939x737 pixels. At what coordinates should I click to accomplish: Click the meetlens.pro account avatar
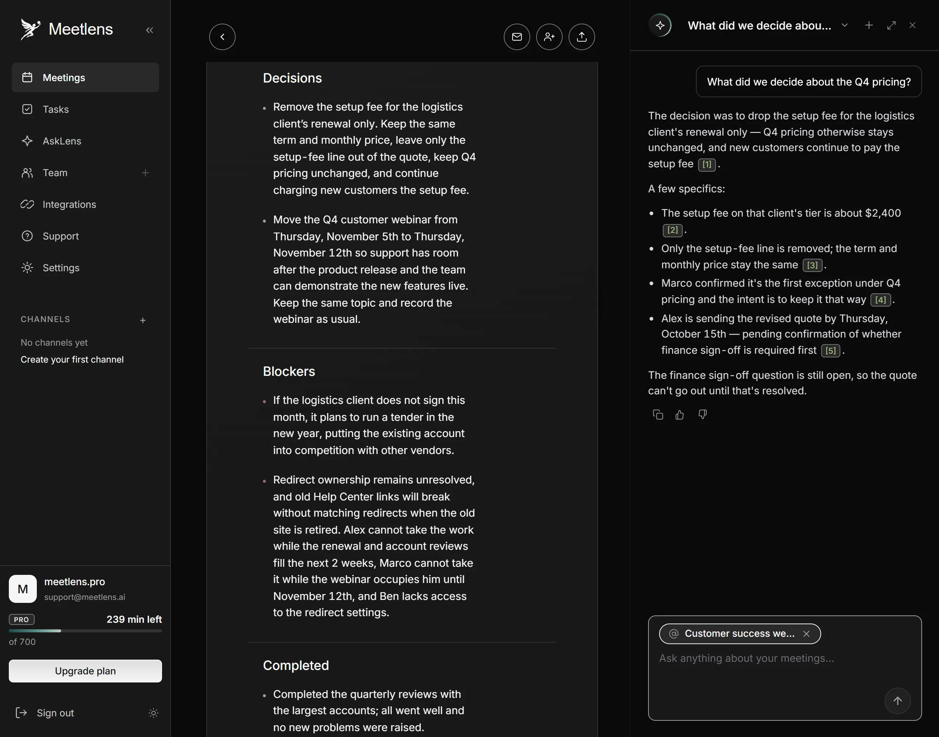pos(23,589)
